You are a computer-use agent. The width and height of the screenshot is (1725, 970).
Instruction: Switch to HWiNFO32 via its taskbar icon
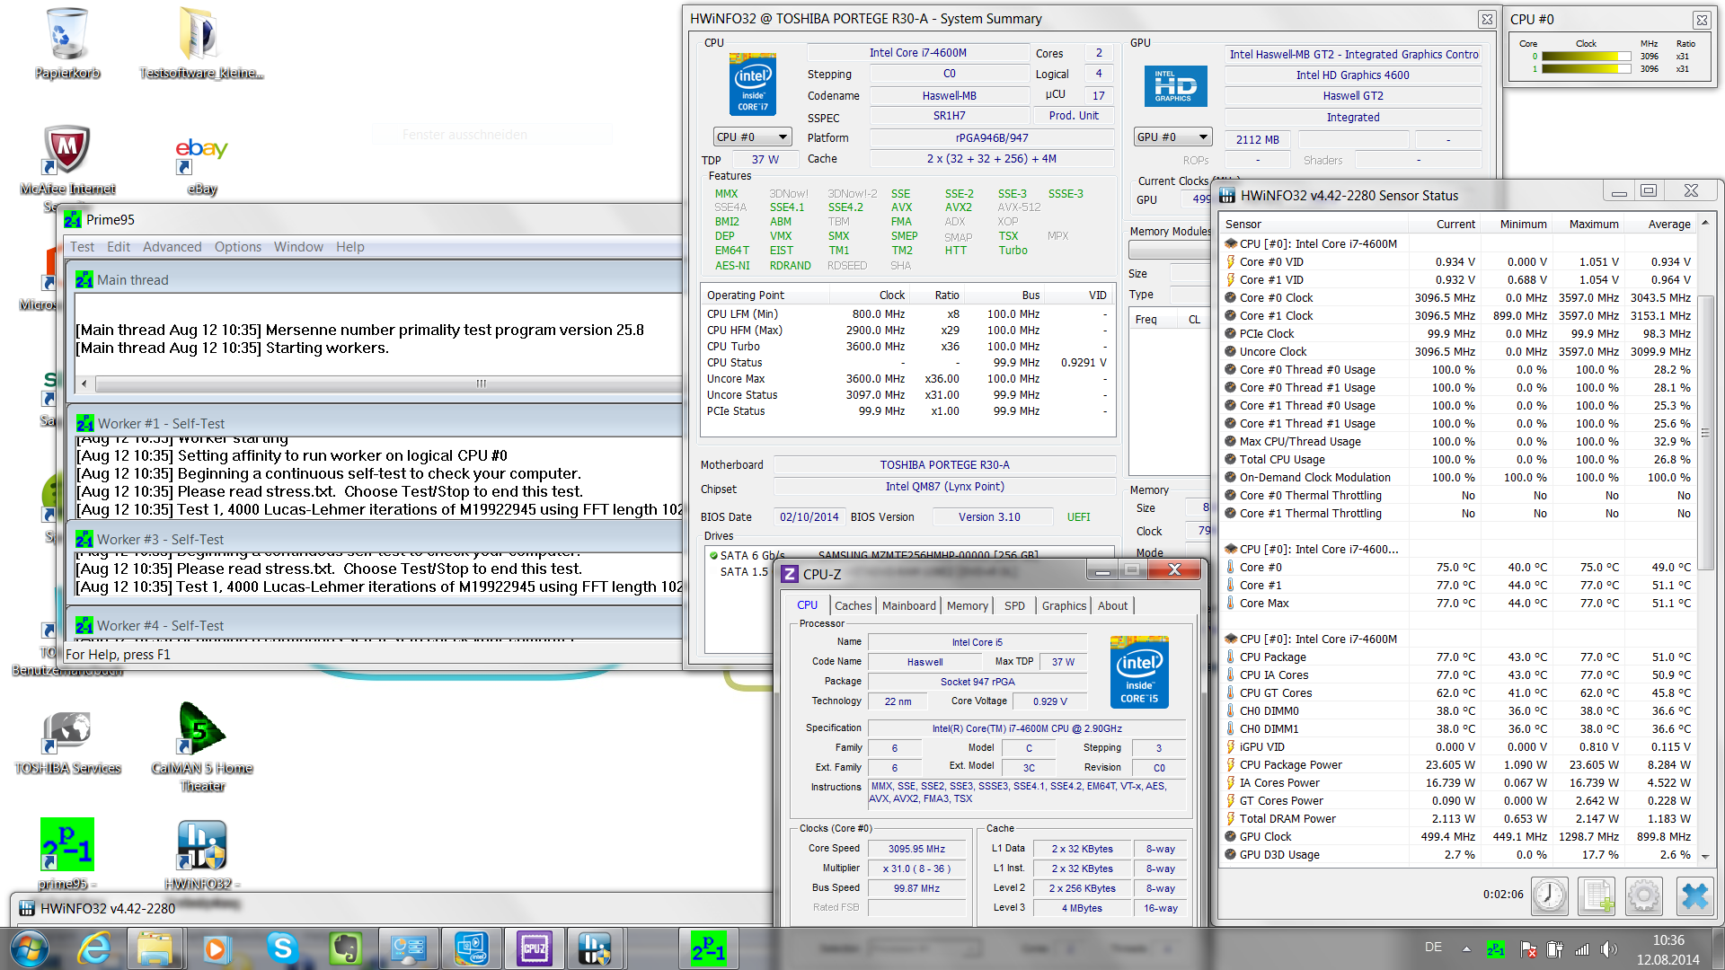tap(594, 948)
